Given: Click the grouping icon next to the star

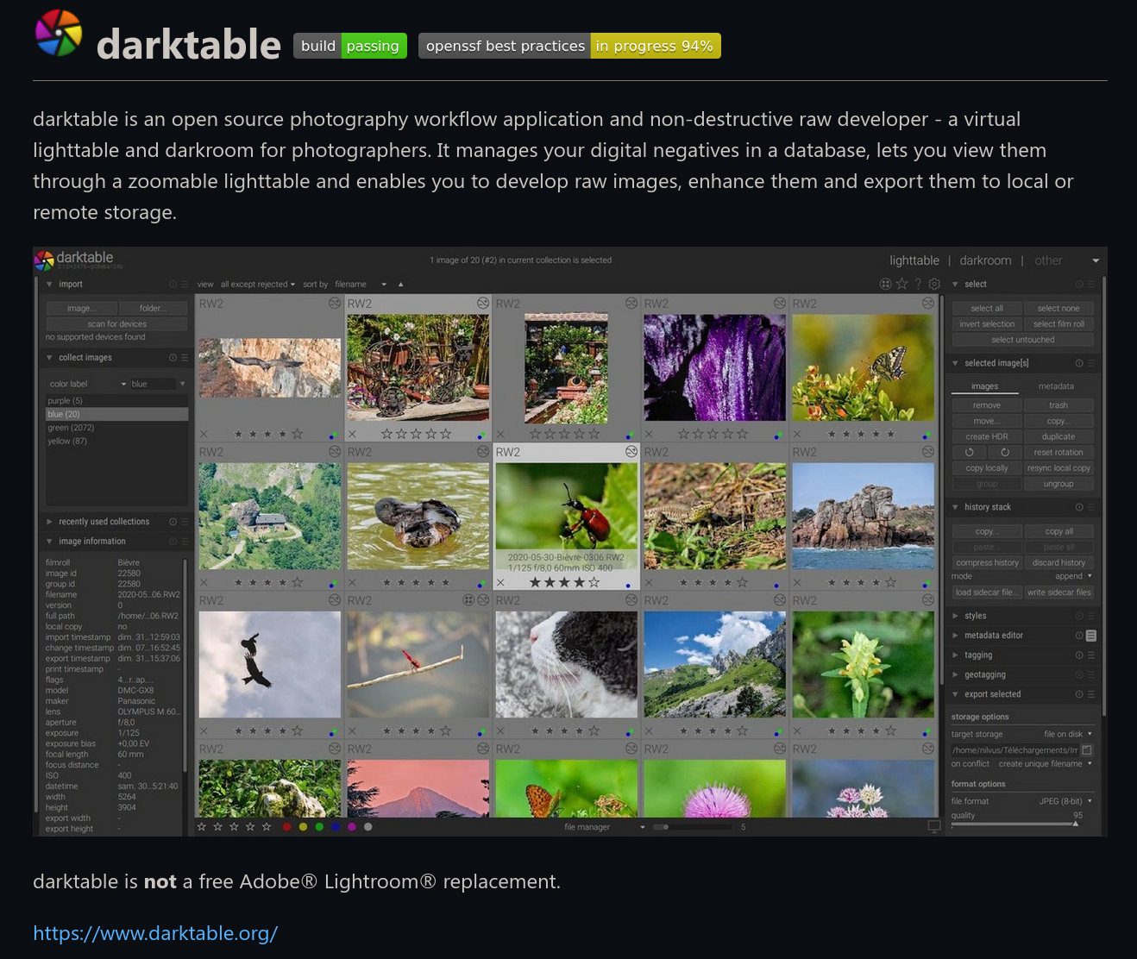Looking at the screenshot, I should (885, 284).
